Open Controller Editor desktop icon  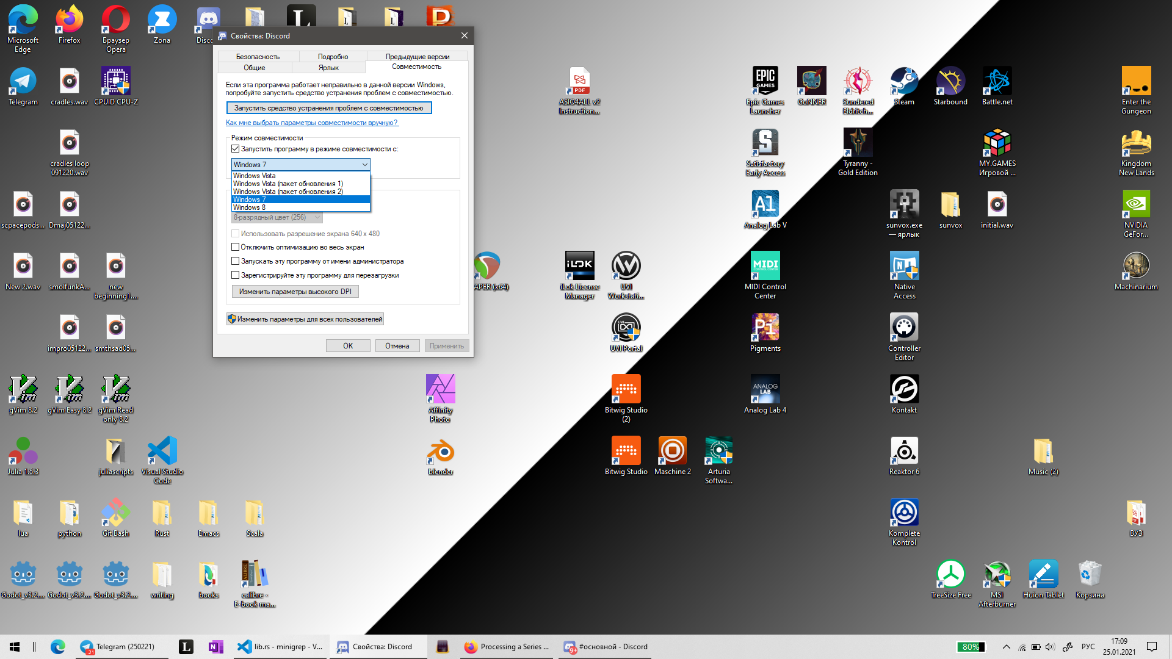pyautogui.click(x=904, y=337)
